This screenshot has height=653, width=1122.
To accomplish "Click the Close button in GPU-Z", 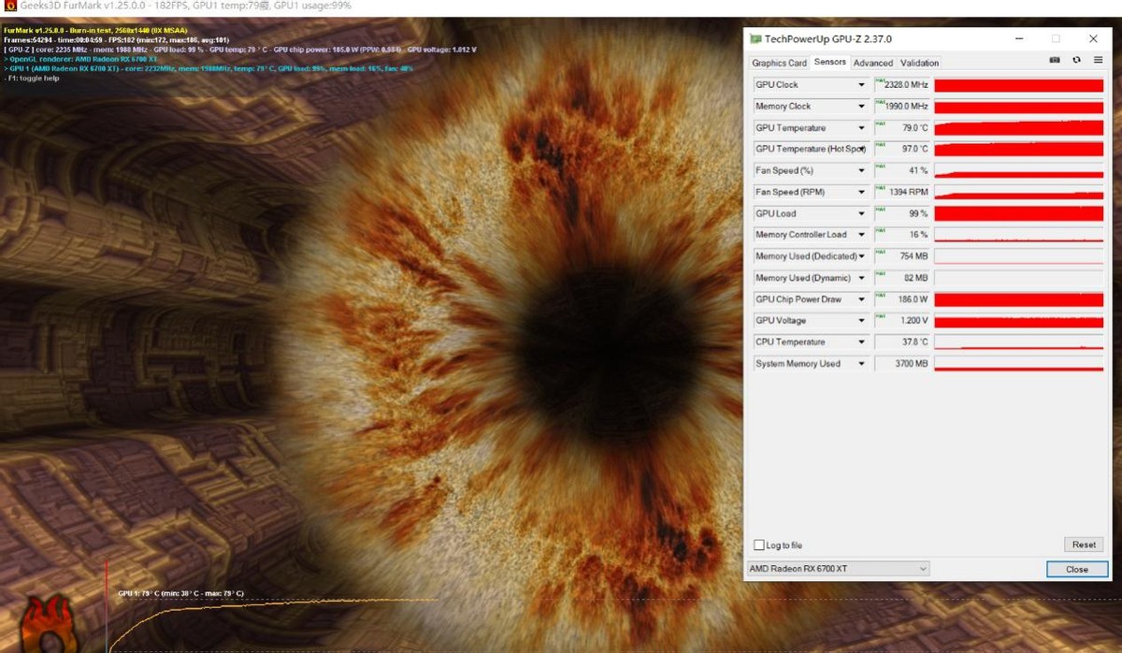I will pyautogui.click(x=1076, y=569).
